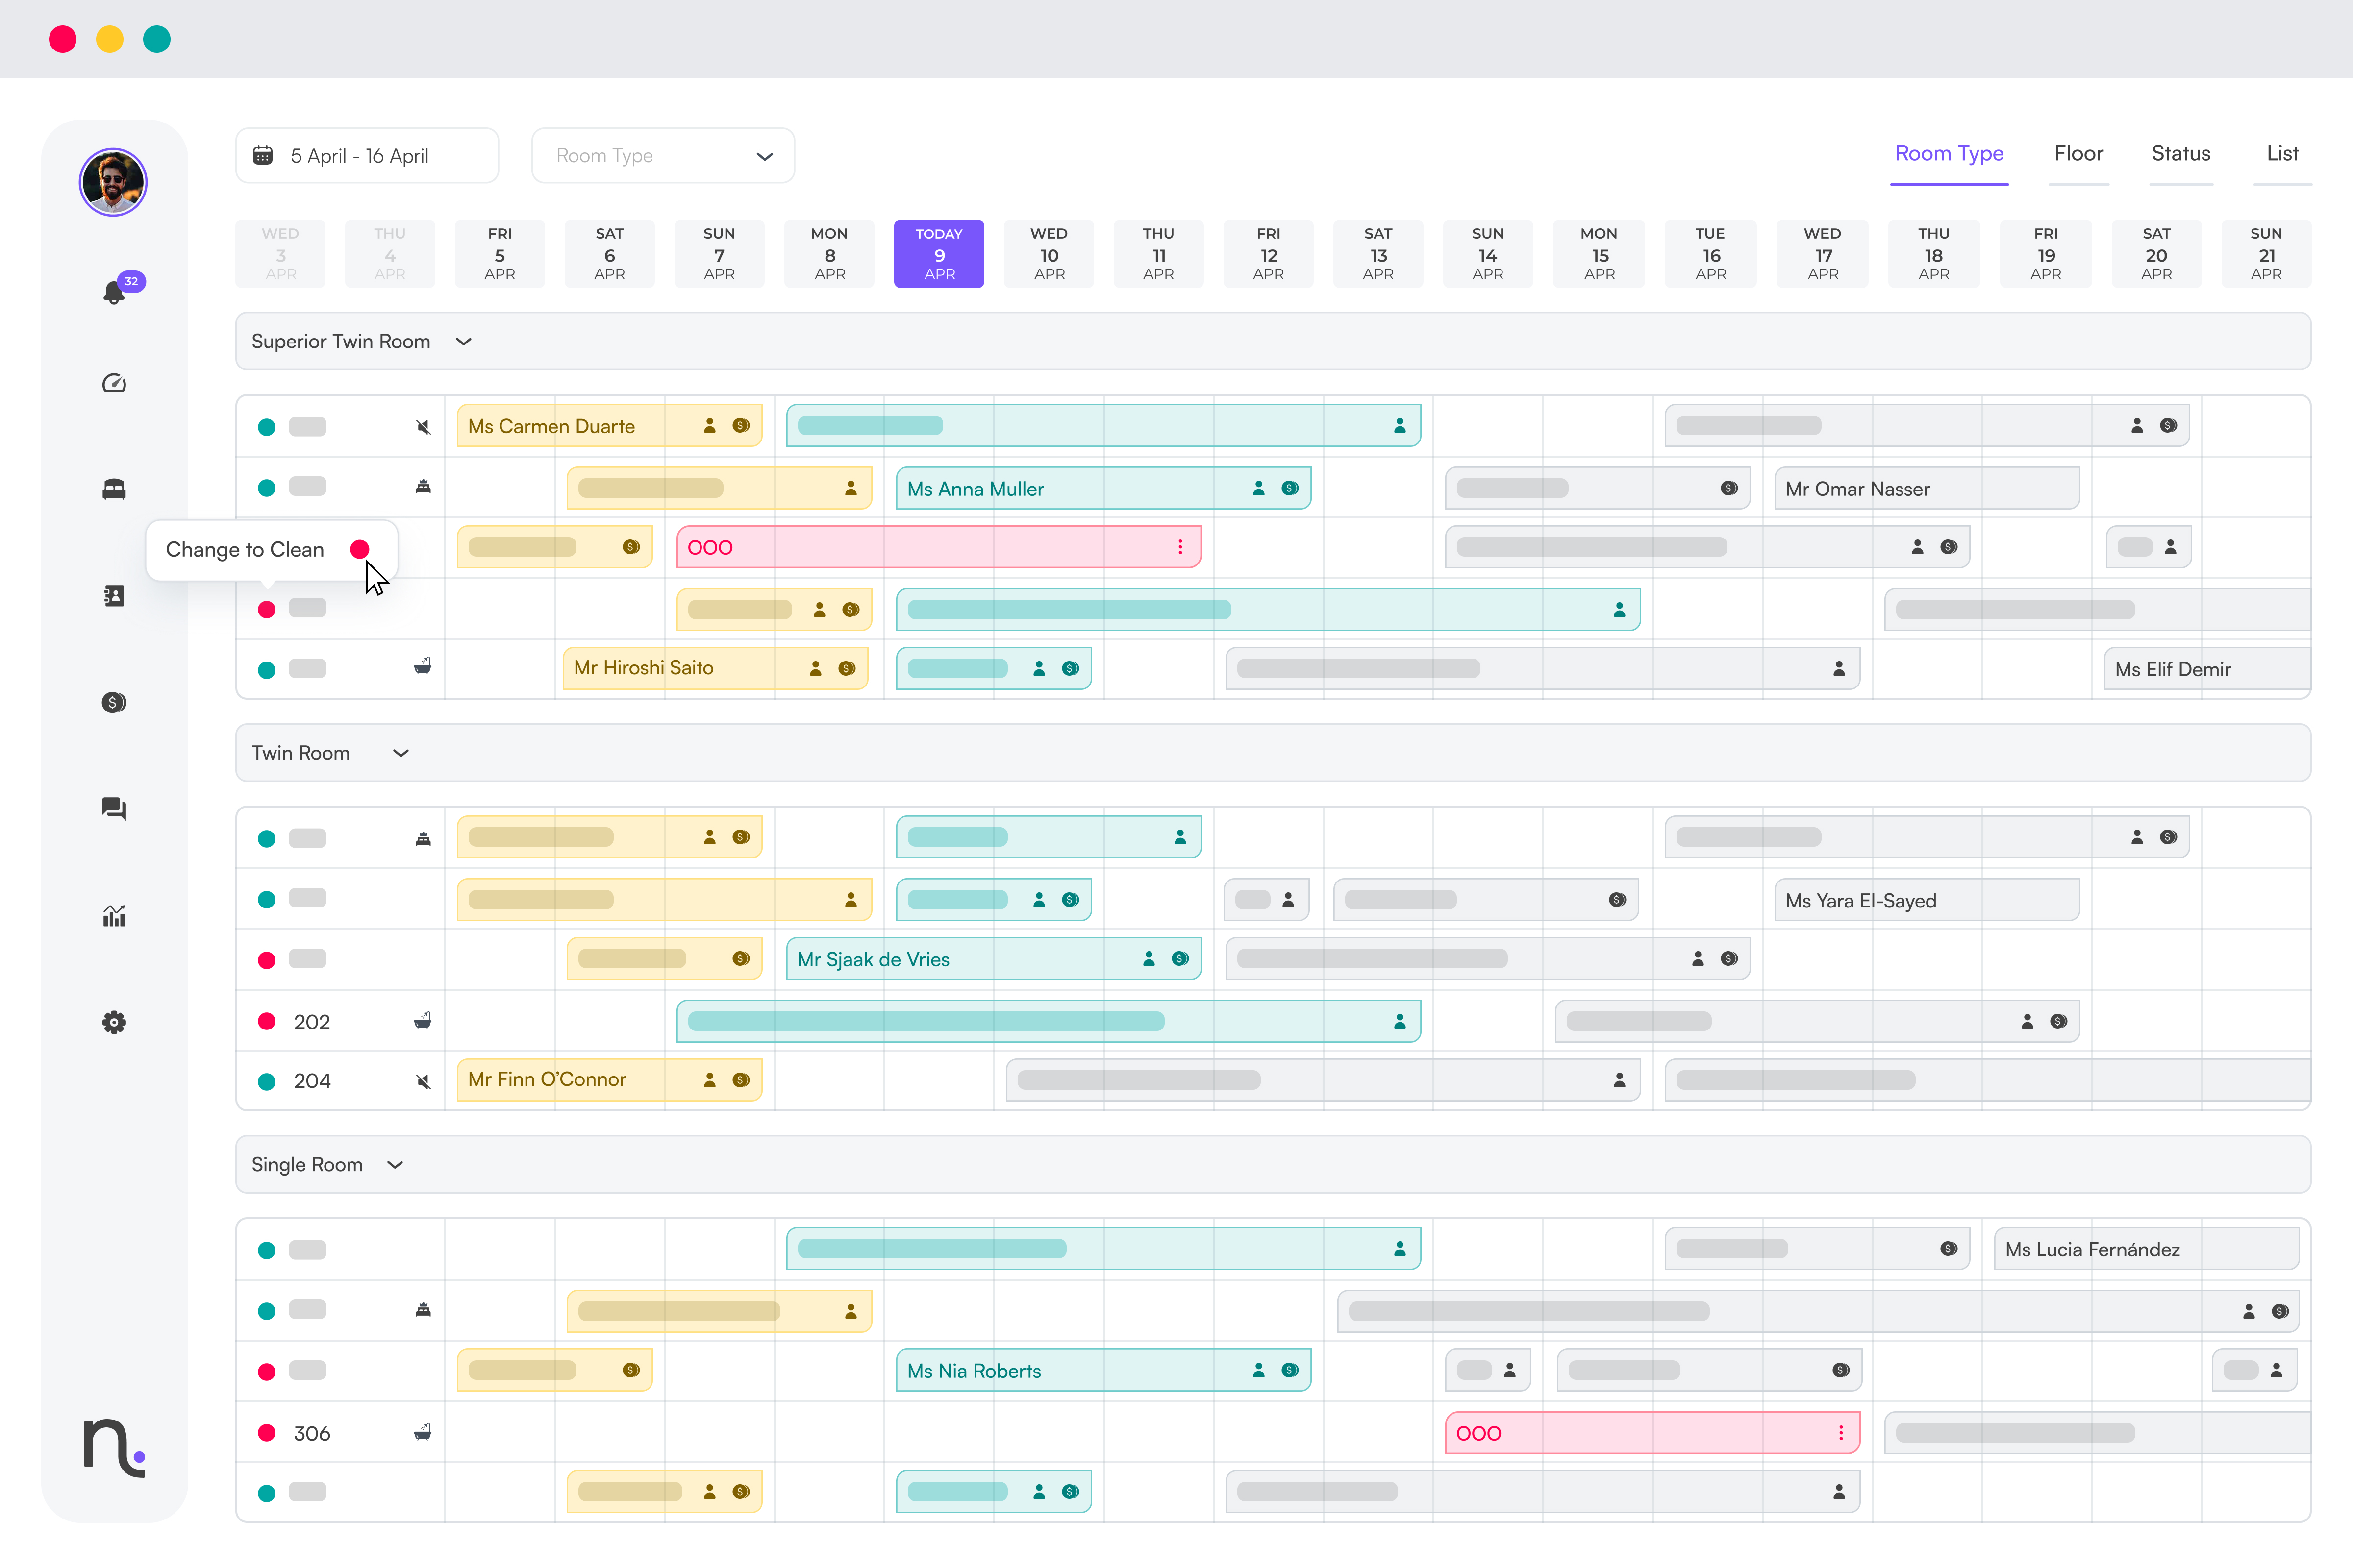2353x1568 pixels.
Task: Open the guest contacts book icon
Action: 114,595
